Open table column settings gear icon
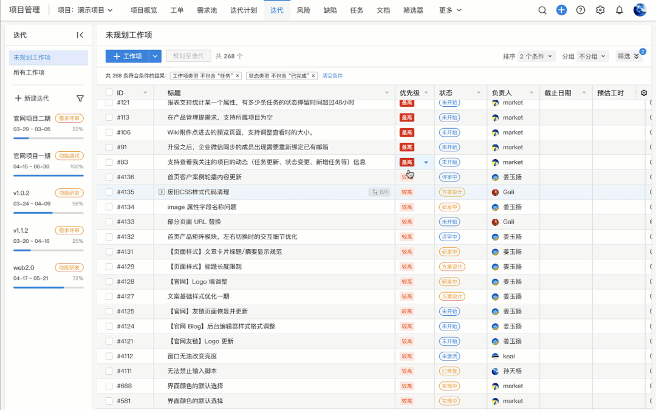Image resolution: width=656 pixels, height=410 pixels. (x=644, y=93)
